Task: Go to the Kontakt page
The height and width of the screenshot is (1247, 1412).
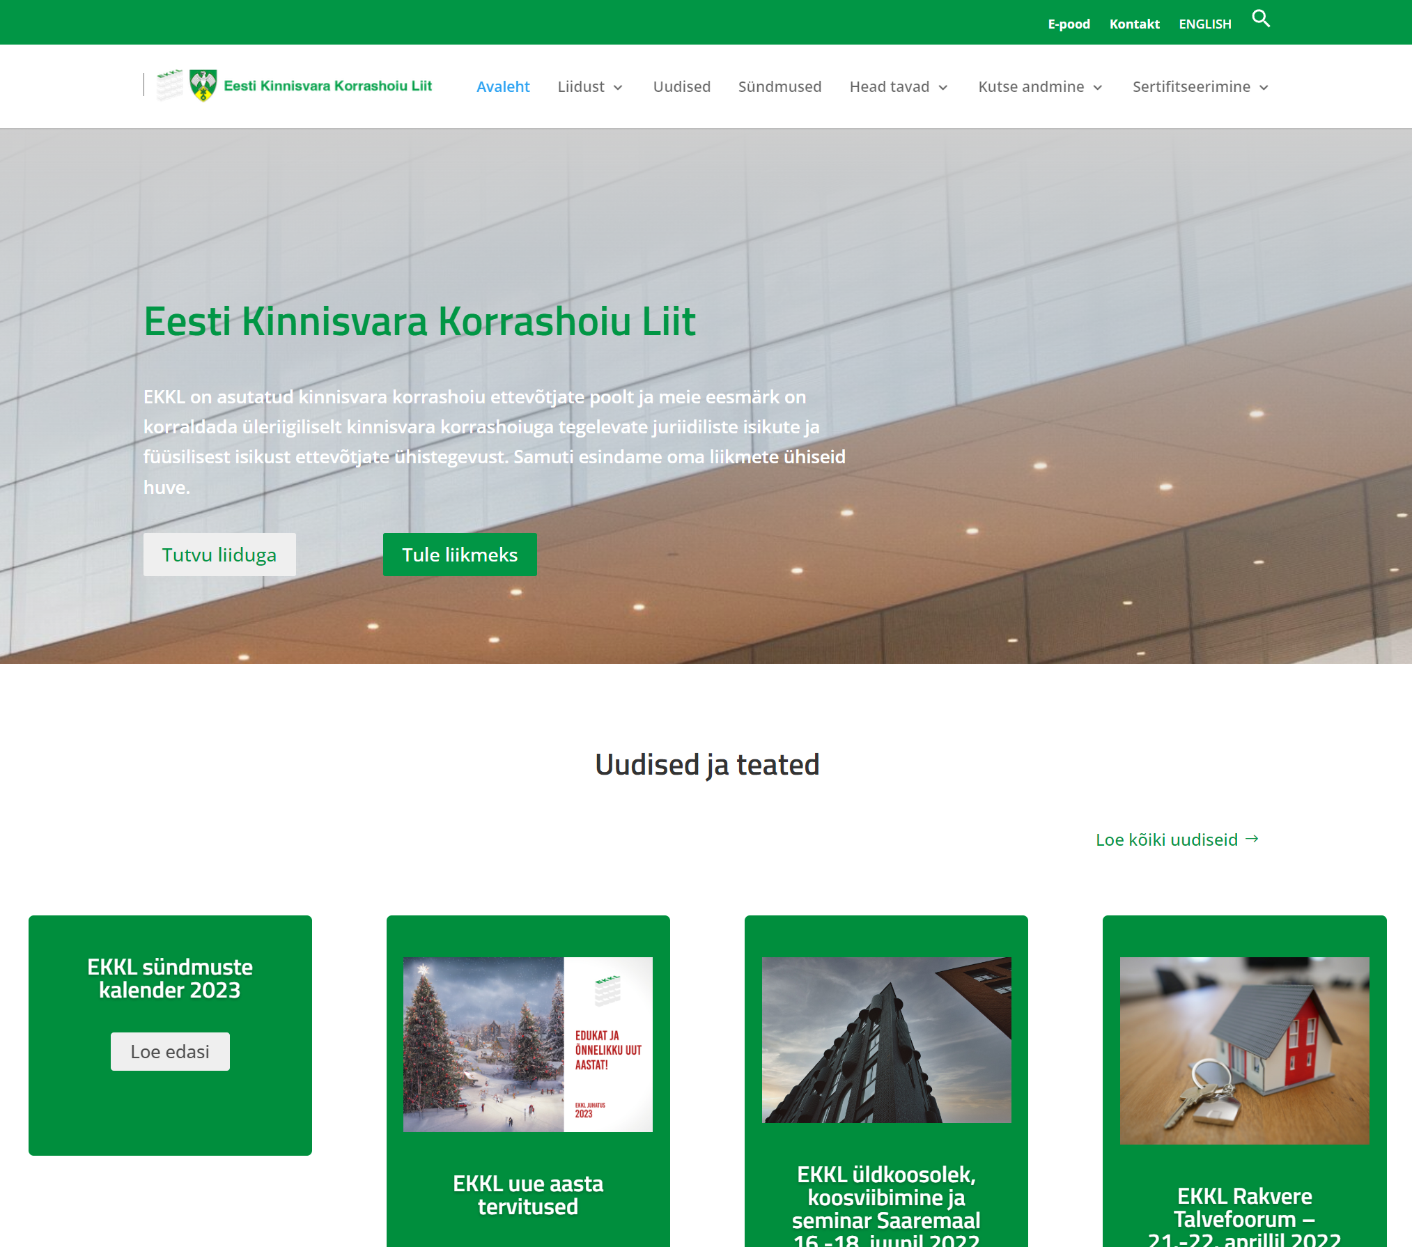Action: [1134, 24]
